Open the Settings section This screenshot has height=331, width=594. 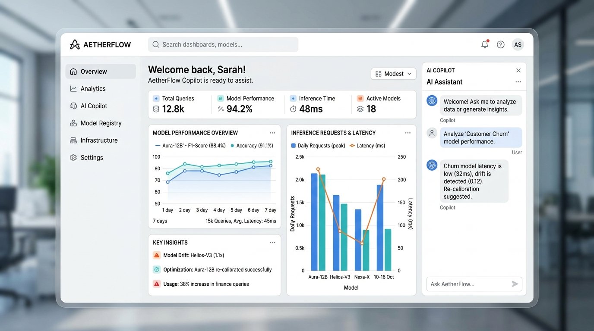[x=101, y=158]
